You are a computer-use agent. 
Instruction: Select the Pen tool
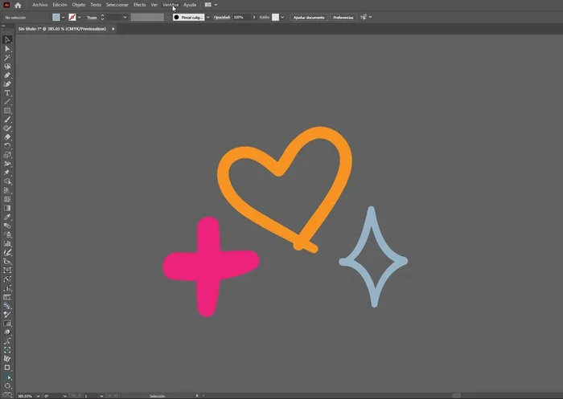(7, 75)
